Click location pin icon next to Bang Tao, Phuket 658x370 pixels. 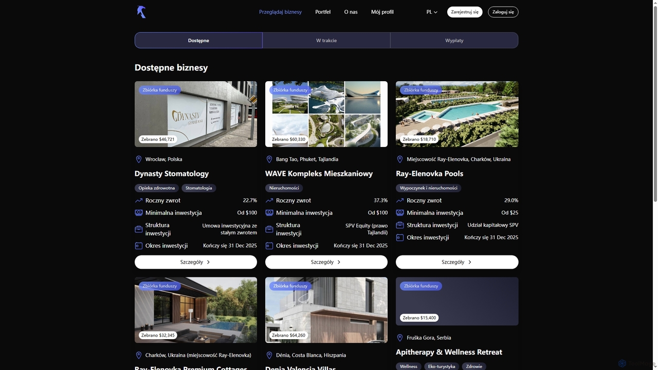269,159
